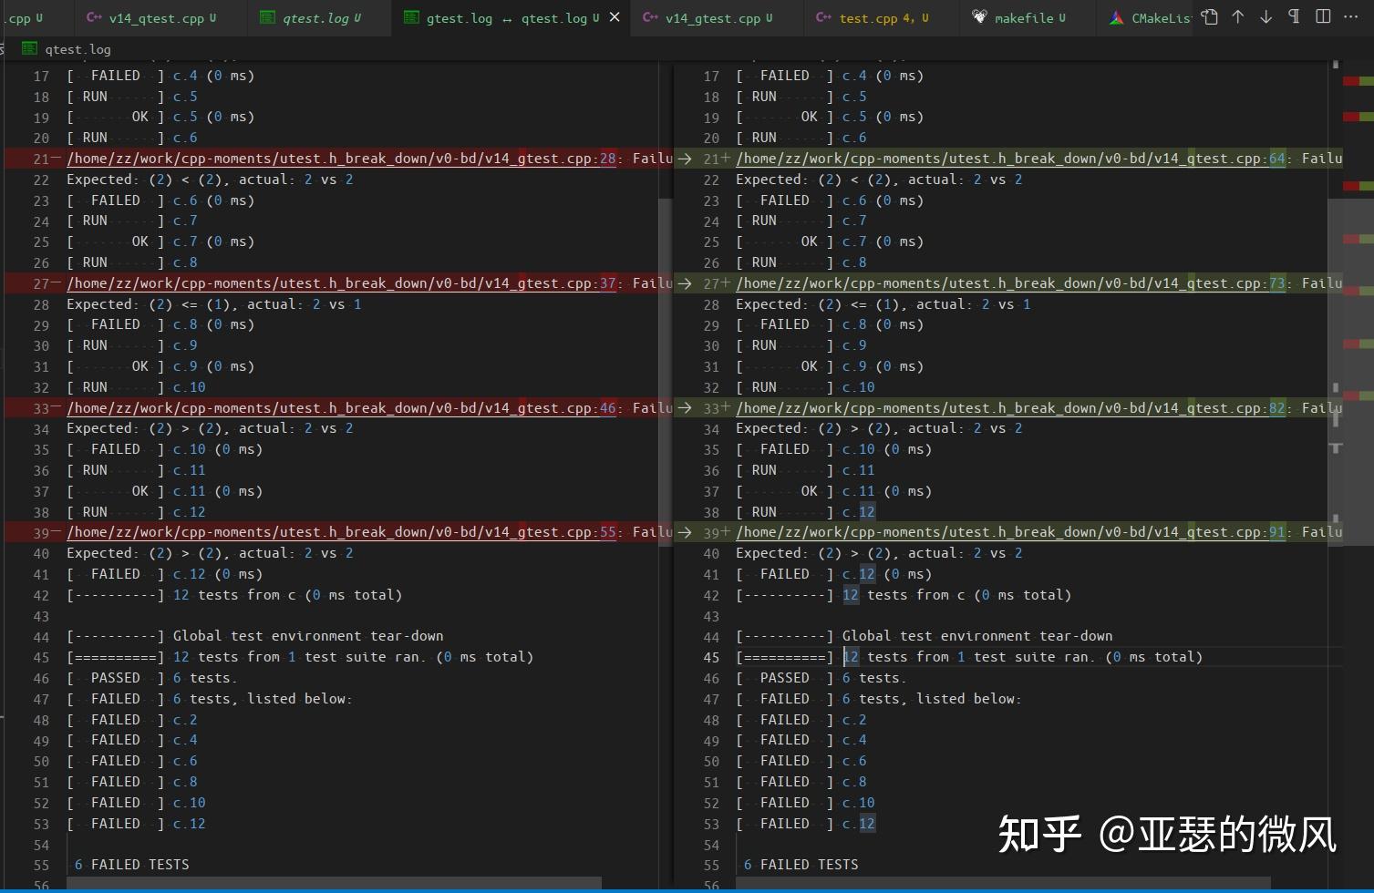Screen dimensions: 1374x893
Task: Click line number 45 in the right gutter
Action: pyautogui.click(x=711, y=657)
